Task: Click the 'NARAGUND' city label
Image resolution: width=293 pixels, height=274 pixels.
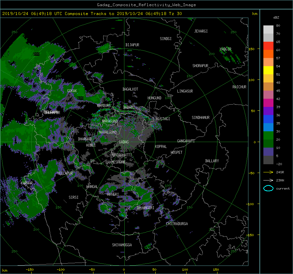Action: tap(110, 121)
